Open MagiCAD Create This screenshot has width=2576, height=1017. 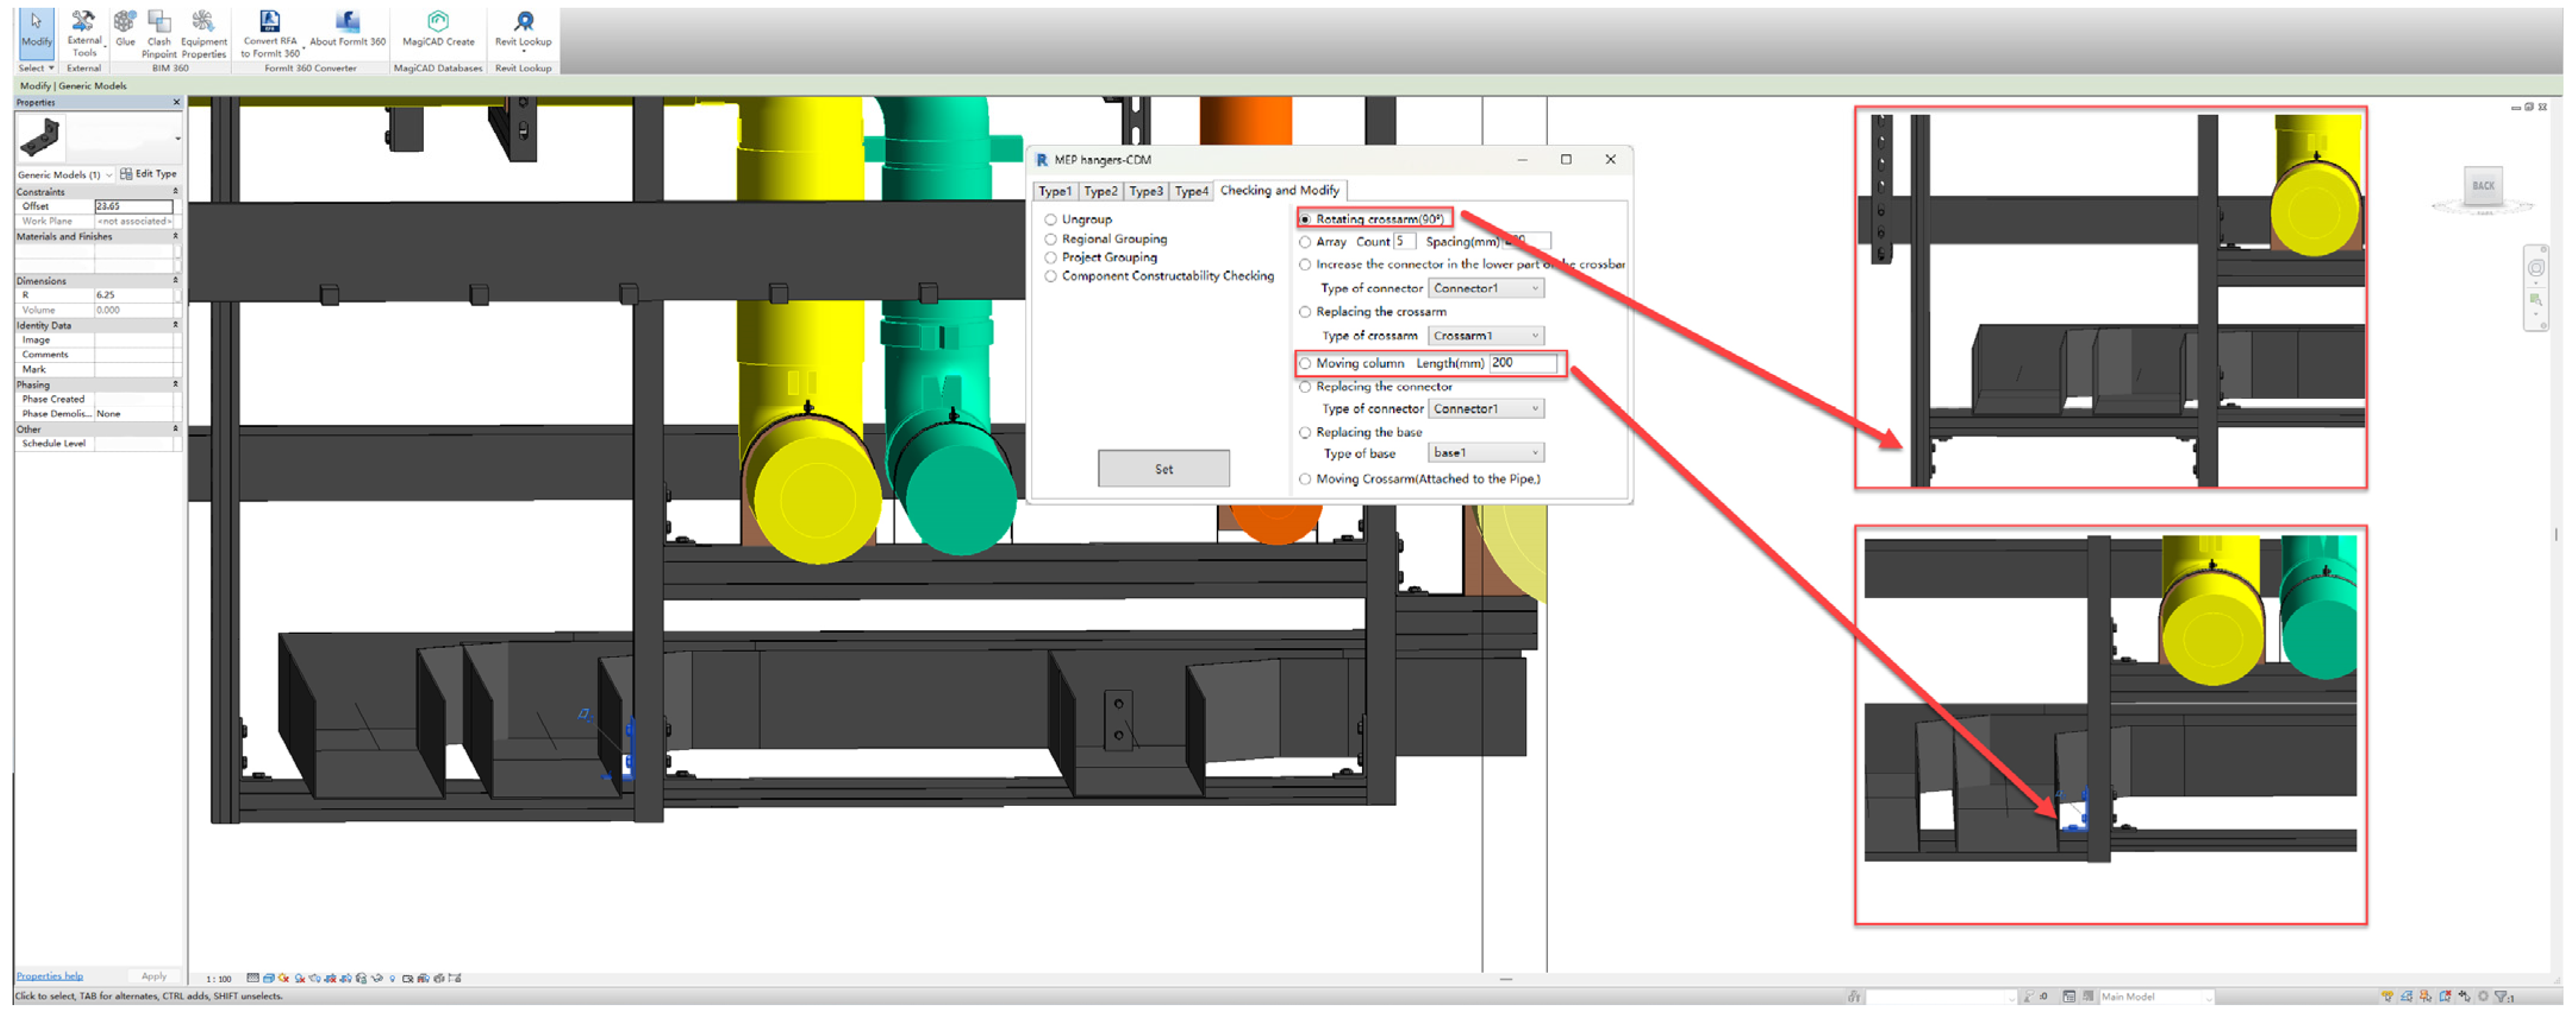tap(438, 29)
